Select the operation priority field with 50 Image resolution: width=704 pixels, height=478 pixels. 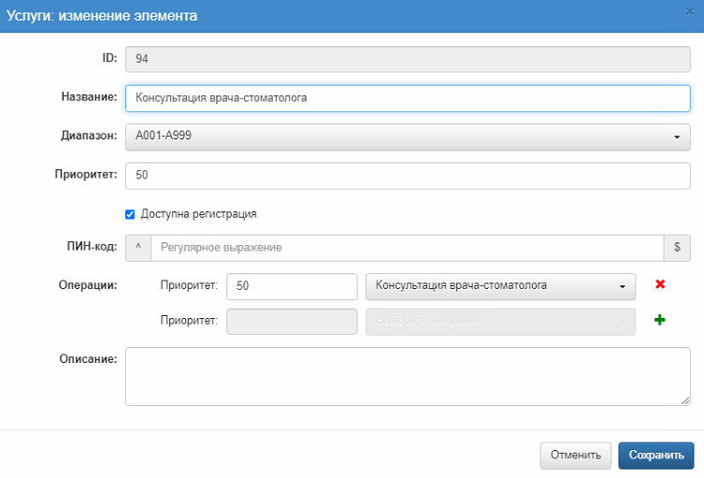[293, 285]
